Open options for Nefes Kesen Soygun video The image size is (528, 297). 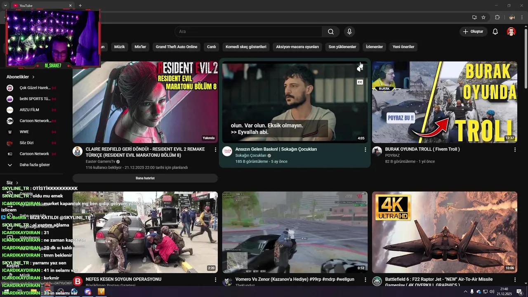tap(215, 280)
